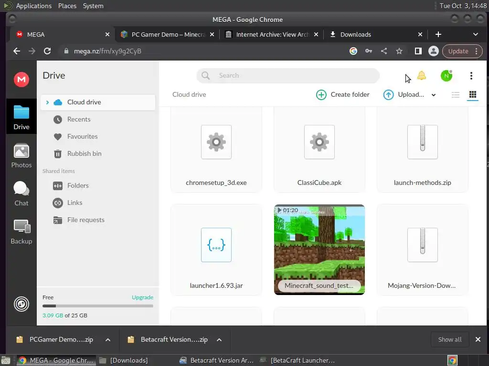
Task: Select the launcher1.6.93.jar file
Action: coord(216,250)
